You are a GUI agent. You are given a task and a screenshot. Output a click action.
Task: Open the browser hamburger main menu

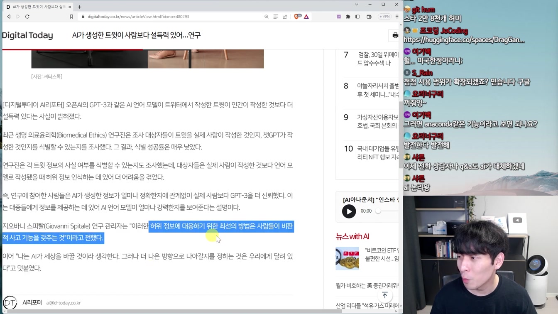pos(397,17)
